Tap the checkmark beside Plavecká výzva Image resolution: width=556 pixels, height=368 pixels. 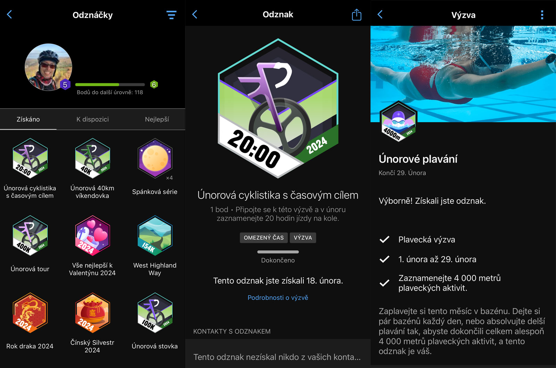point(384,240)
